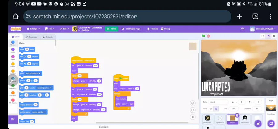Hide the sprite with crossed-eye toggle
This screenshot has height=129, width=278.
coord(216,109)
